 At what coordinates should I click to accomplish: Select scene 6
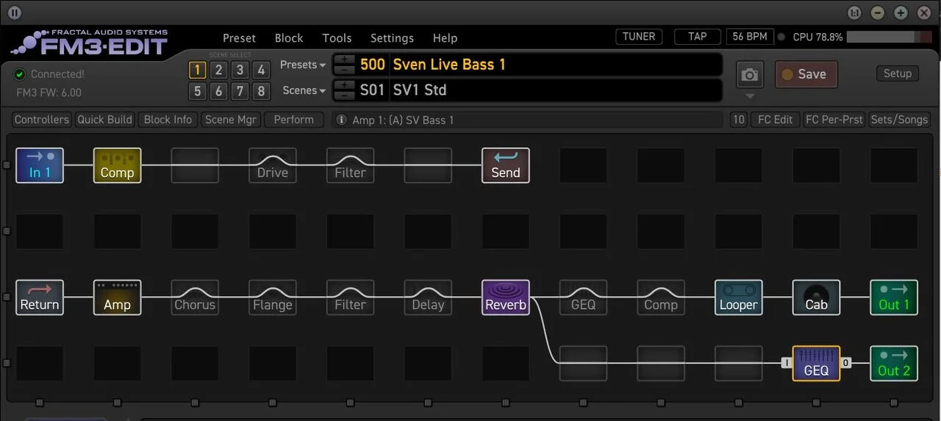[x=218, y=91]
